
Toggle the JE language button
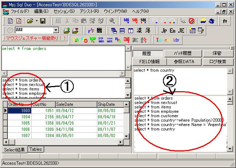(181, 31)
